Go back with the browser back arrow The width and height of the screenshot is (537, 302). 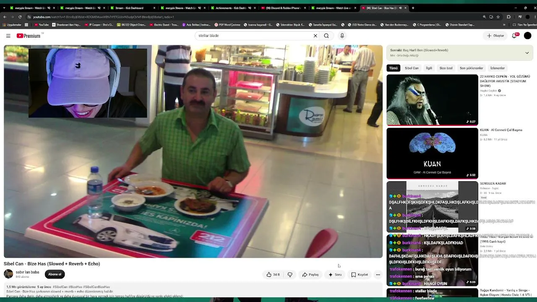pos(5,17)
